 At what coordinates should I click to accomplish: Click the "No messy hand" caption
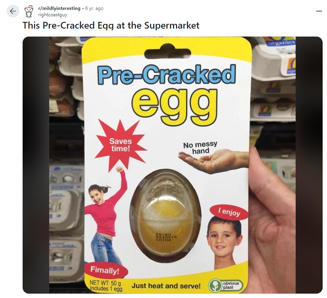coord(200,147)
